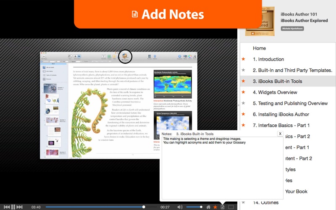Open lesson 1. Introduction
The height and width of the screenshot is (210, 336).
(x=288, y=59)
